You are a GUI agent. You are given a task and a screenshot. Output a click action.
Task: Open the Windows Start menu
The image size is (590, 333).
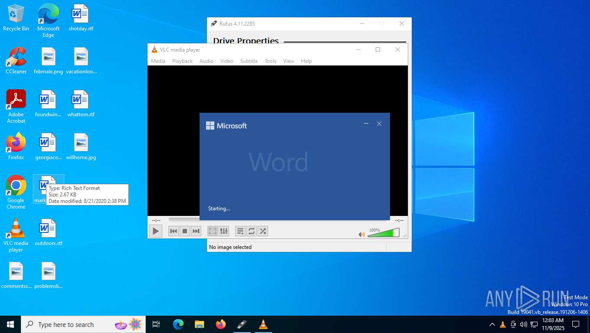pyautogui.click(x=10, y=324)
